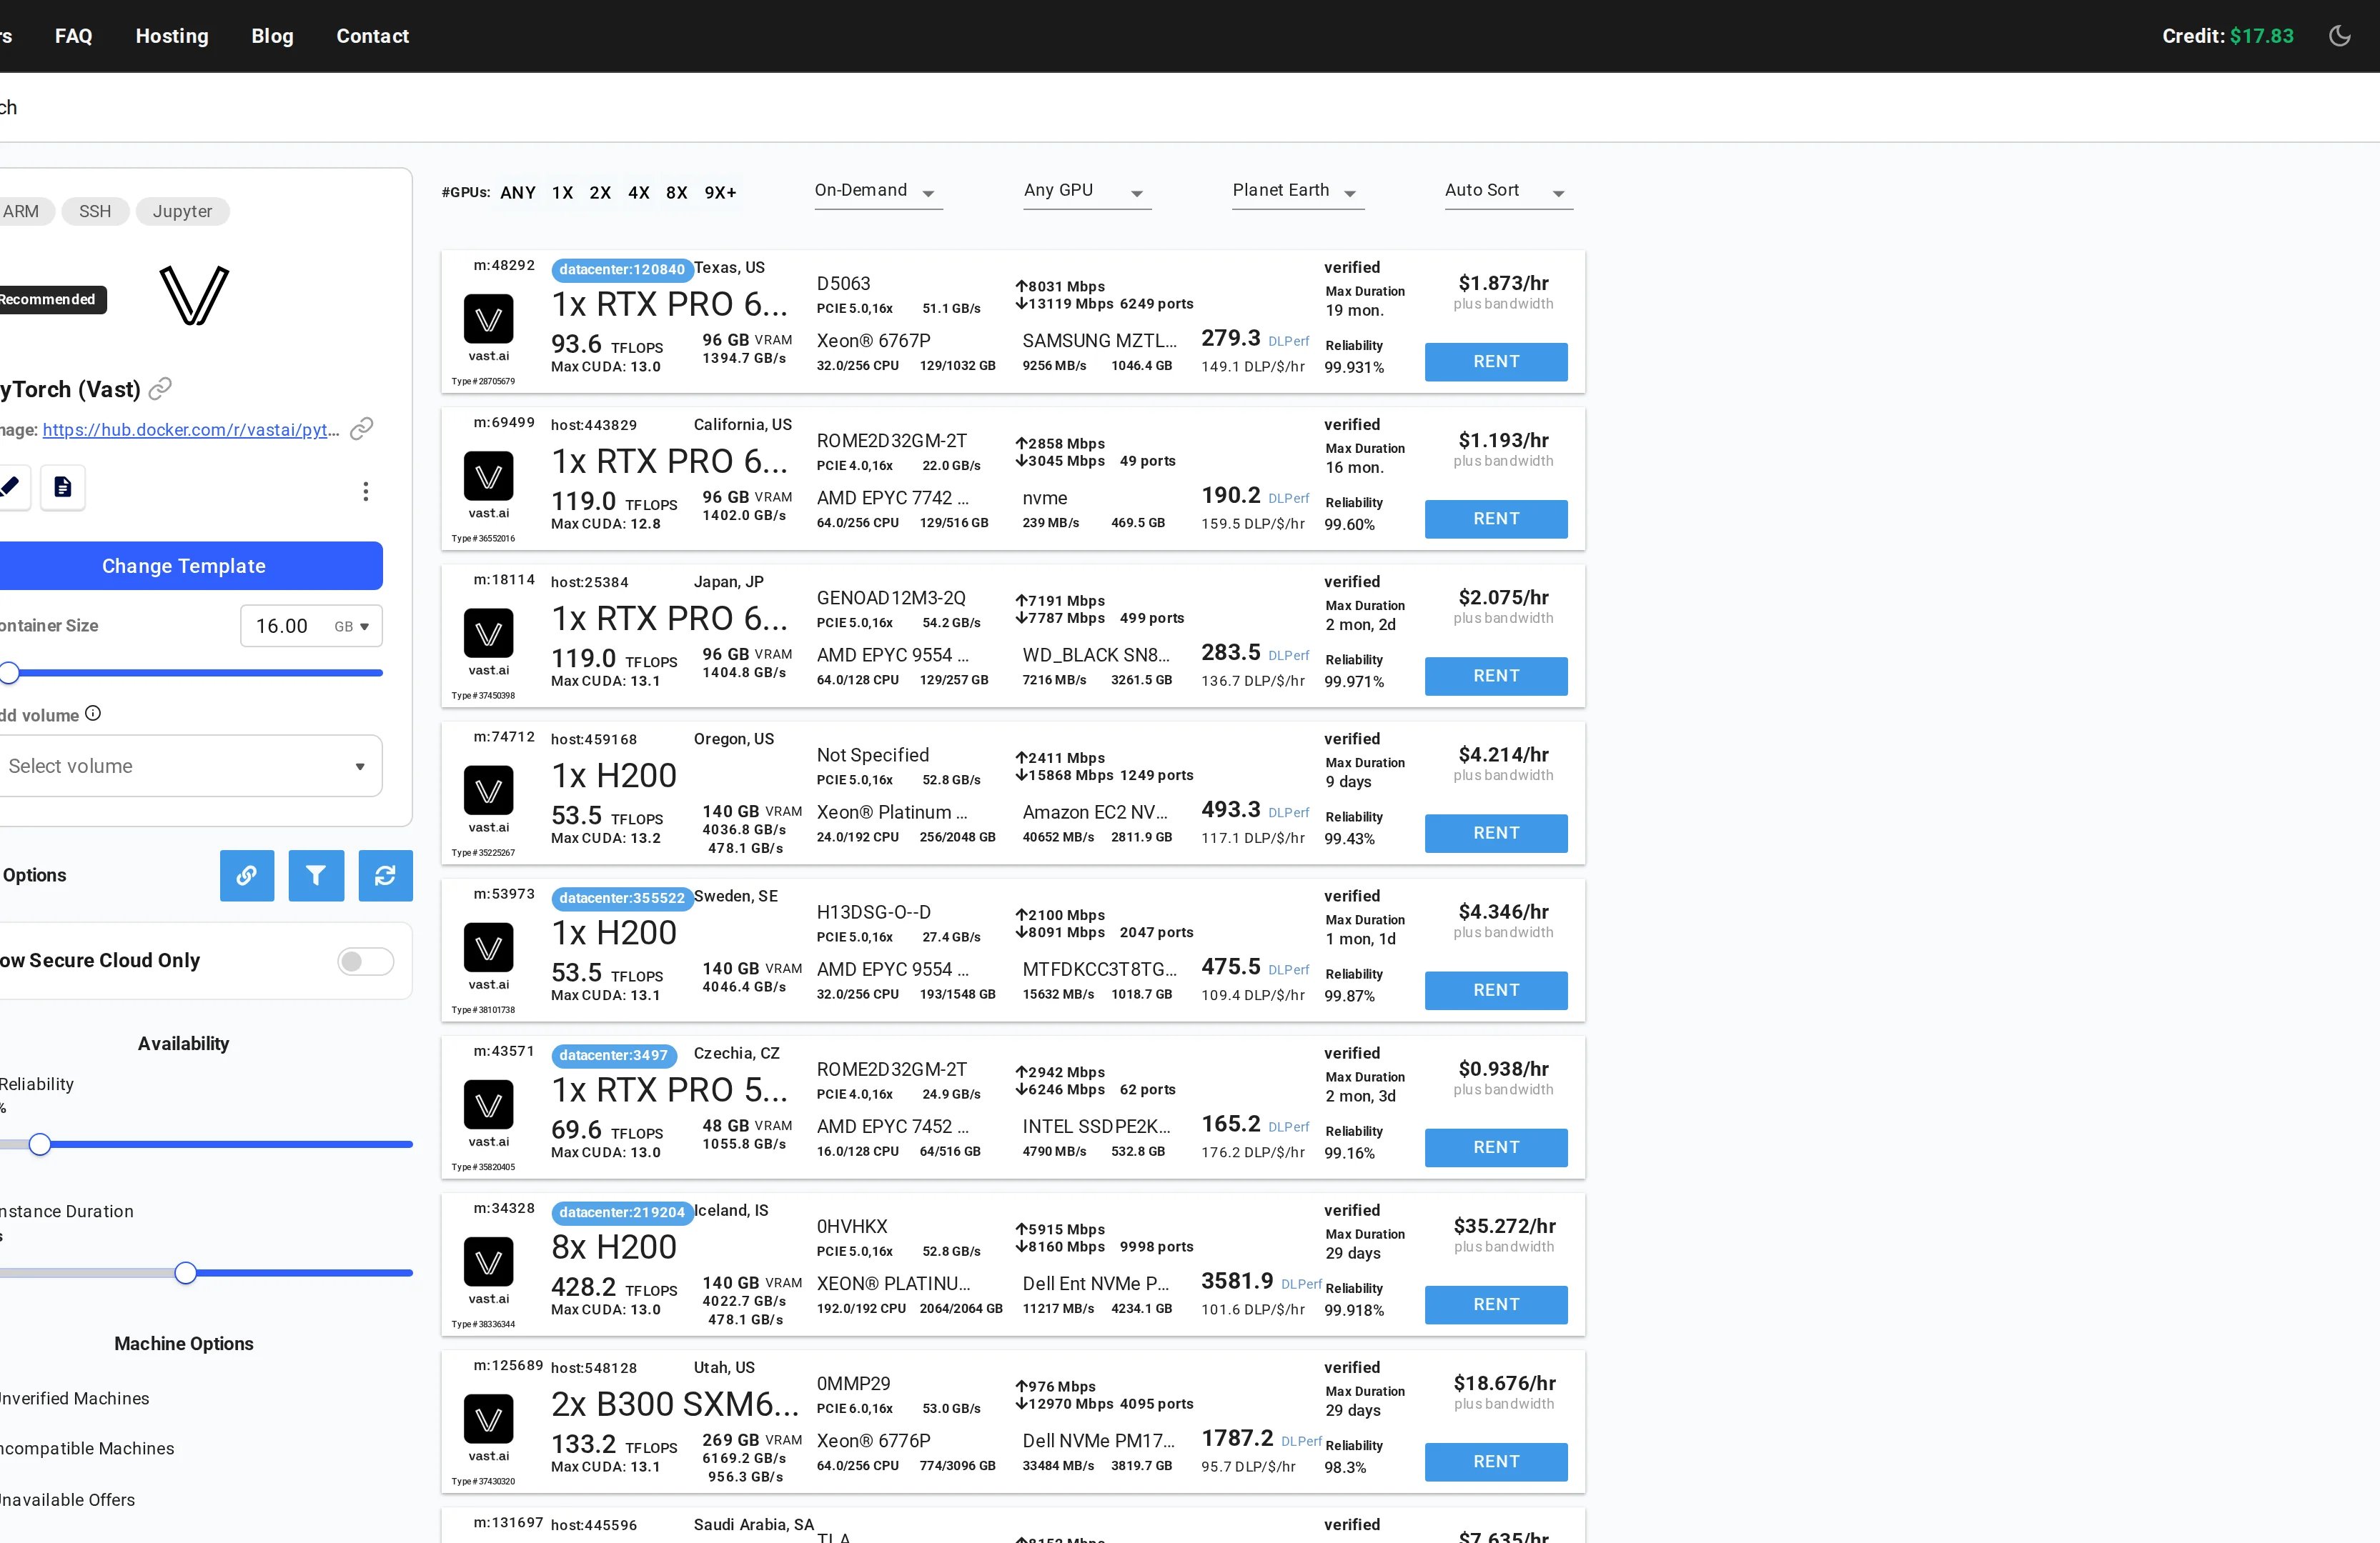This screenshot has height=1543, width=2380.
Task: Click the container size 16.00 input field
Action: coord(283,626)
